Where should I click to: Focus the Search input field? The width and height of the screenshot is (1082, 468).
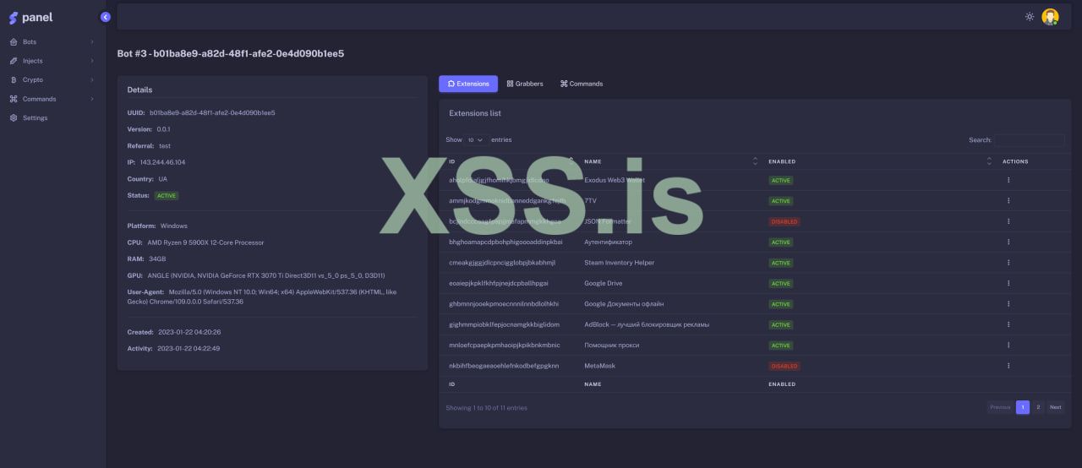pos(1030,140)
